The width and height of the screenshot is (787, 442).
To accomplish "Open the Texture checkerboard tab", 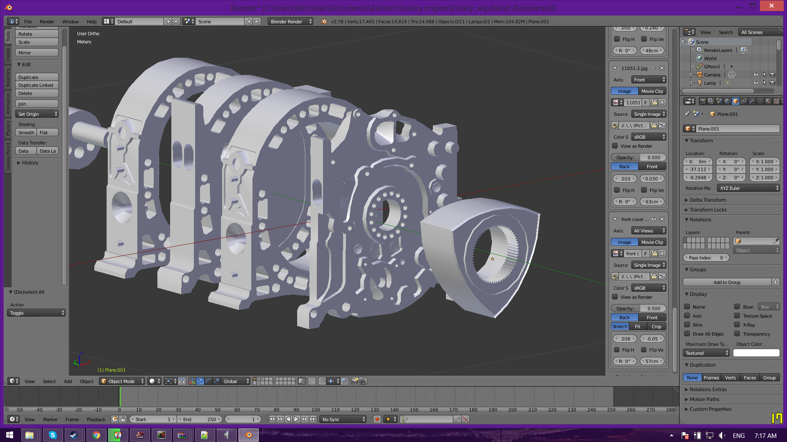I will (x=776, y=101).
